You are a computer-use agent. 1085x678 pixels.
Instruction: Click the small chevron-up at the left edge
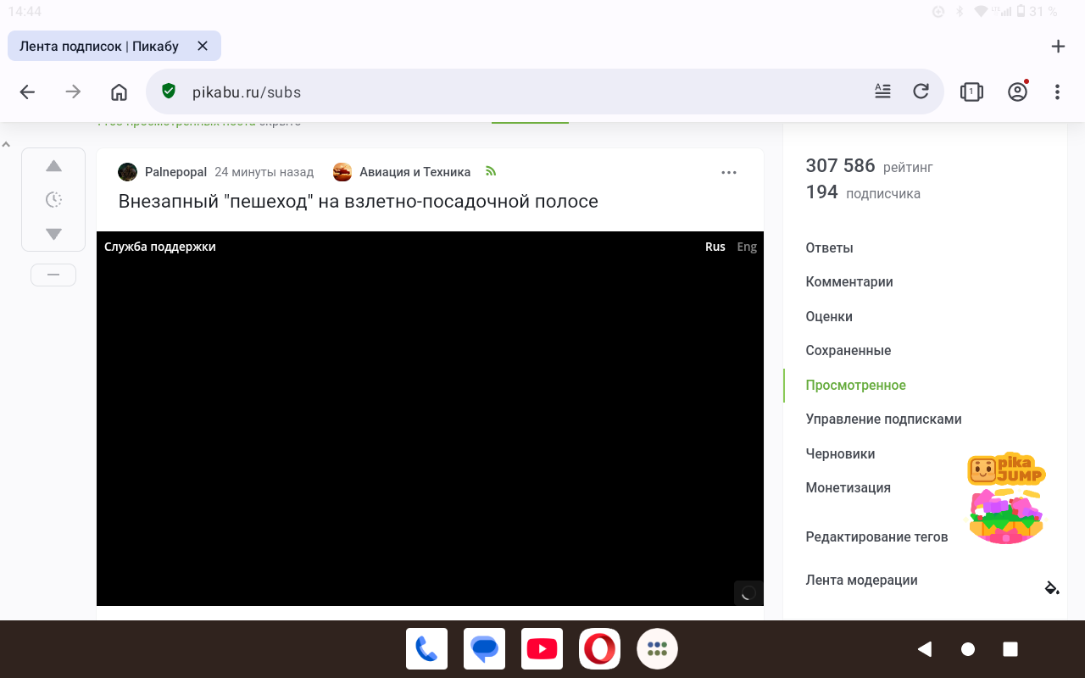pyautogui.click(x=5, y=145)
